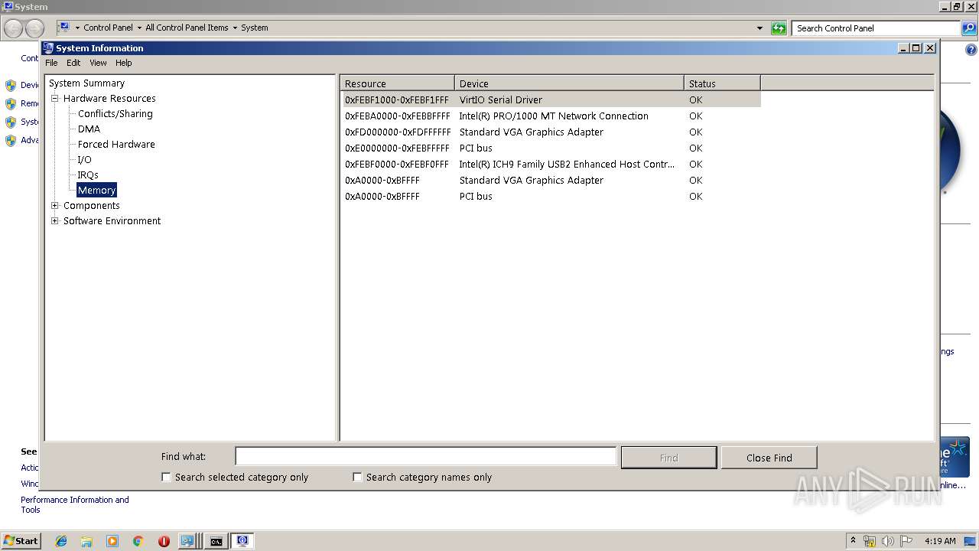979x551 pixels.
Task: Open the network status tray icon
Action: coord(870,541)
